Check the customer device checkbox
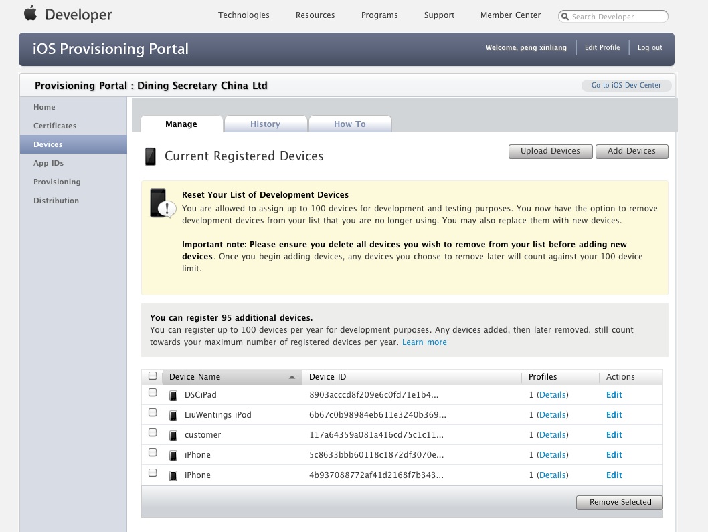This screenshot has width=708, height=532. pyautogui.click(x=153, y=432)
